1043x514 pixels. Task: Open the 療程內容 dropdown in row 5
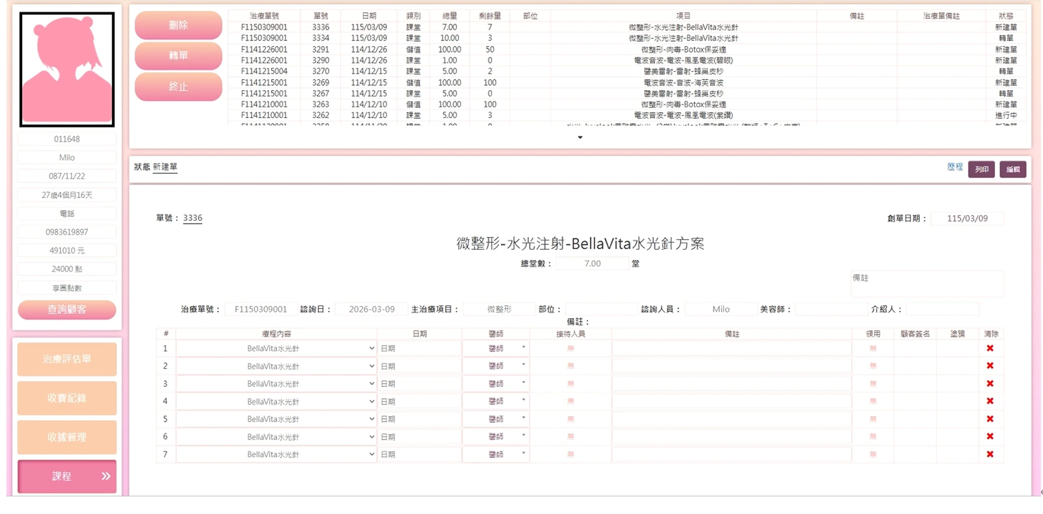point(276,419)
